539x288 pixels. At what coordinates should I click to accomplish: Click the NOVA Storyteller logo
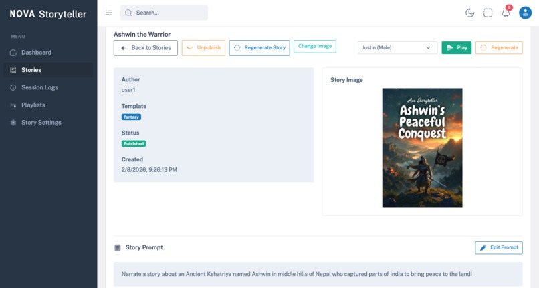[48, 14]
